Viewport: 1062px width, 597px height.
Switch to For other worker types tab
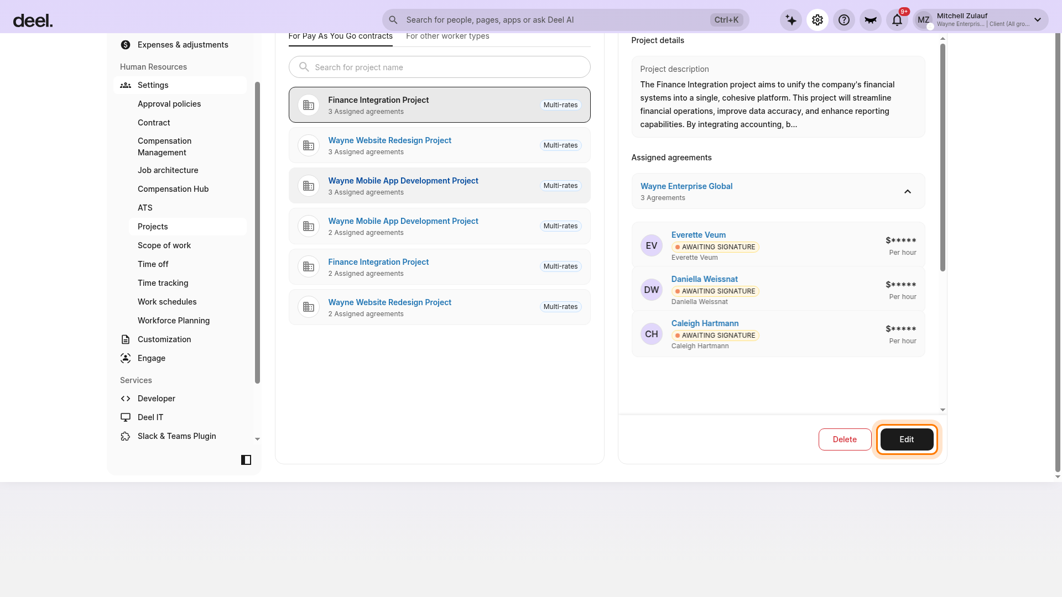[x=447, y=36]
